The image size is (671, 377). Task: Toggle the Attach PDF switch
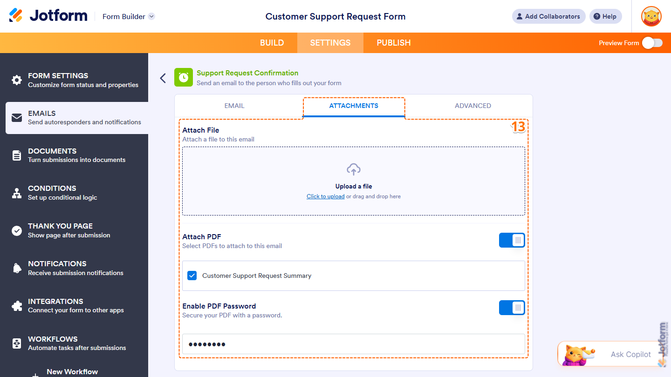click(512, 241)
